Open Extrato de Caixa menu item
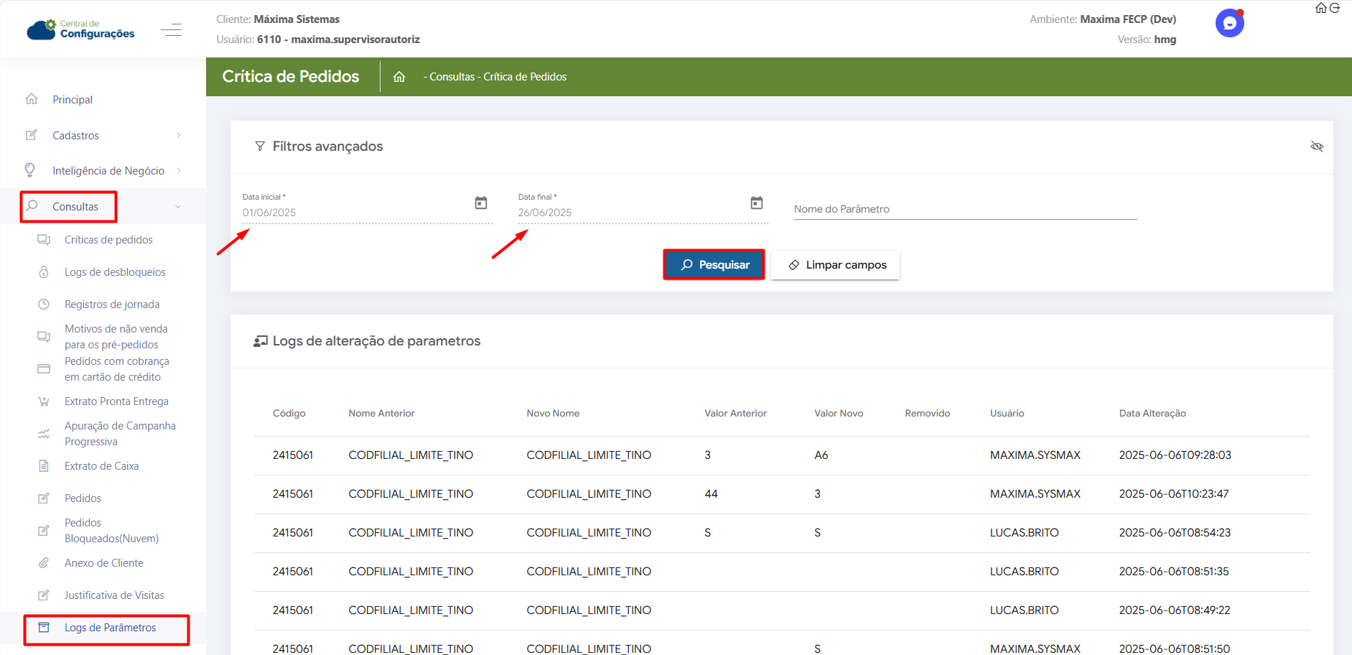The width and height of the screenshot is (1352, 655). pos(101,466)
